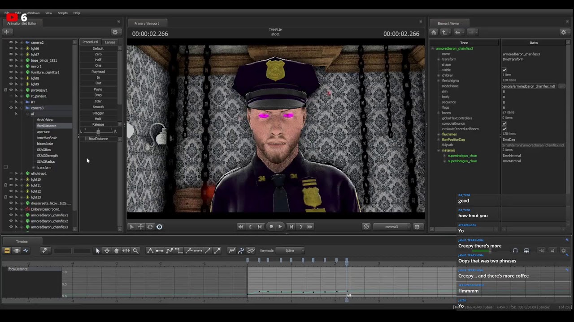Toggle visibility eye for camera2

tap(11, 42)
